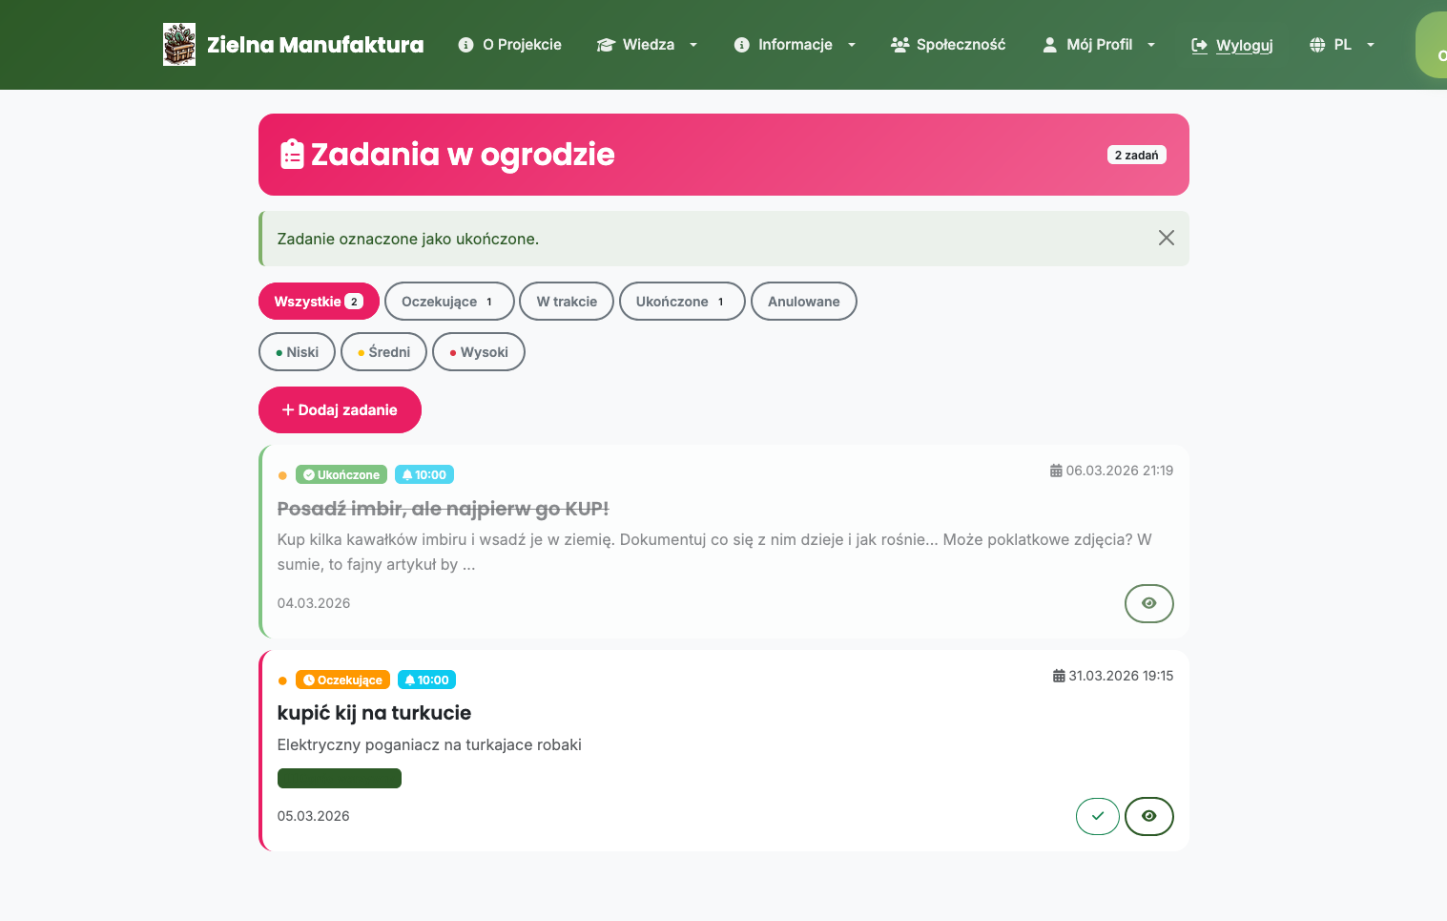This screenshot has height=921, width=1447.
Task: Filter by Wysoki priority
Action: pos(479,352)
